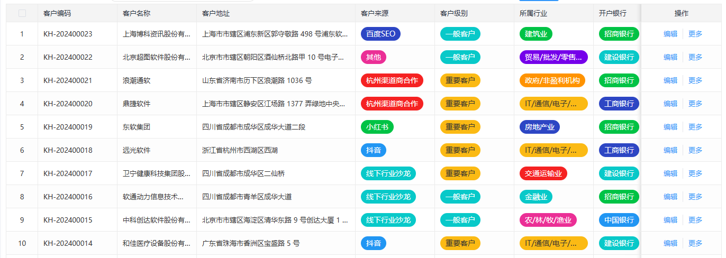Click the 客户级别 column header
726x258 pixels.
454,13
